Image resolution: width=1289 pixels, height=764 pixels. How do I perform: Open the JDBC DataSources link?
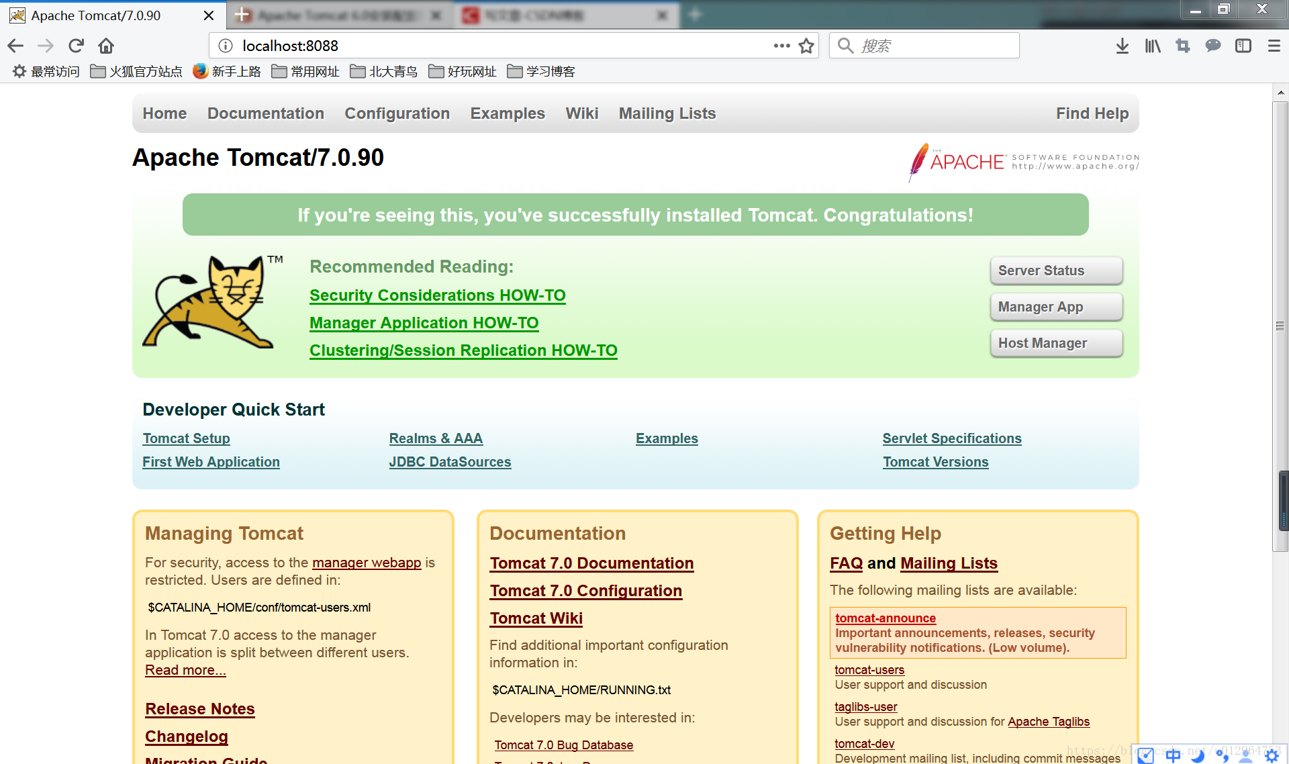point(450,462)
